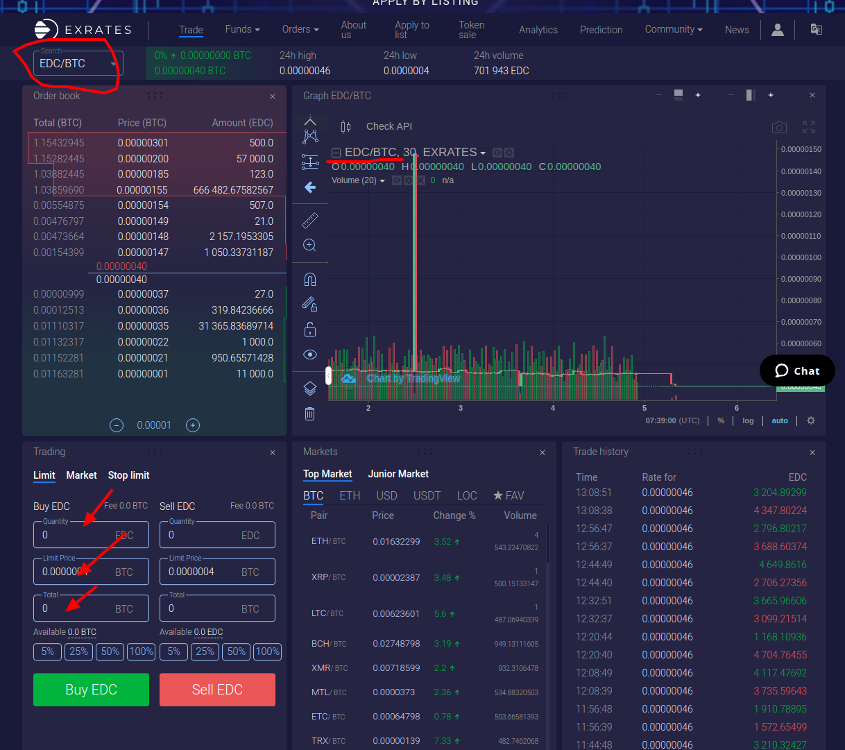
Task: Select the zoom in magnifier tool
Action: 310,246
